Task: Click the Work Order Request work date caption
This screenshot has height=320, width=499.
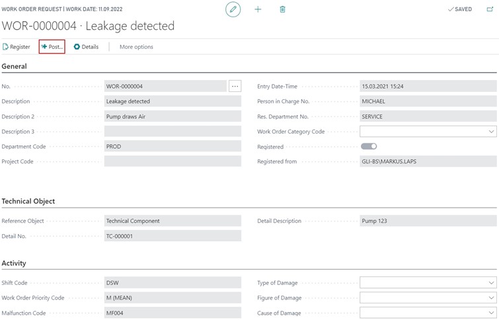Action: click(x=62, y=9)
